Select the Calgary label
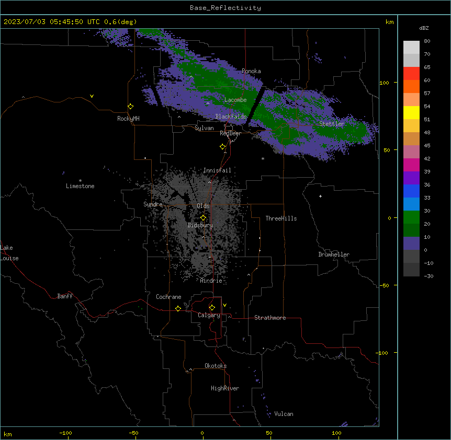The width and height of the screenshot is (451, 440). 209,315
